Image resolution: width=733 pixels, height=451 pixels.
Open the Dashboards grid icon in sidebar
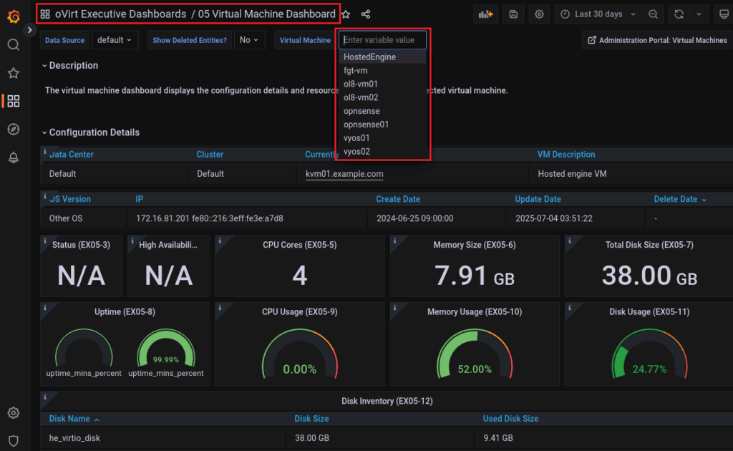pyautogui.click(x=14, y=101)
